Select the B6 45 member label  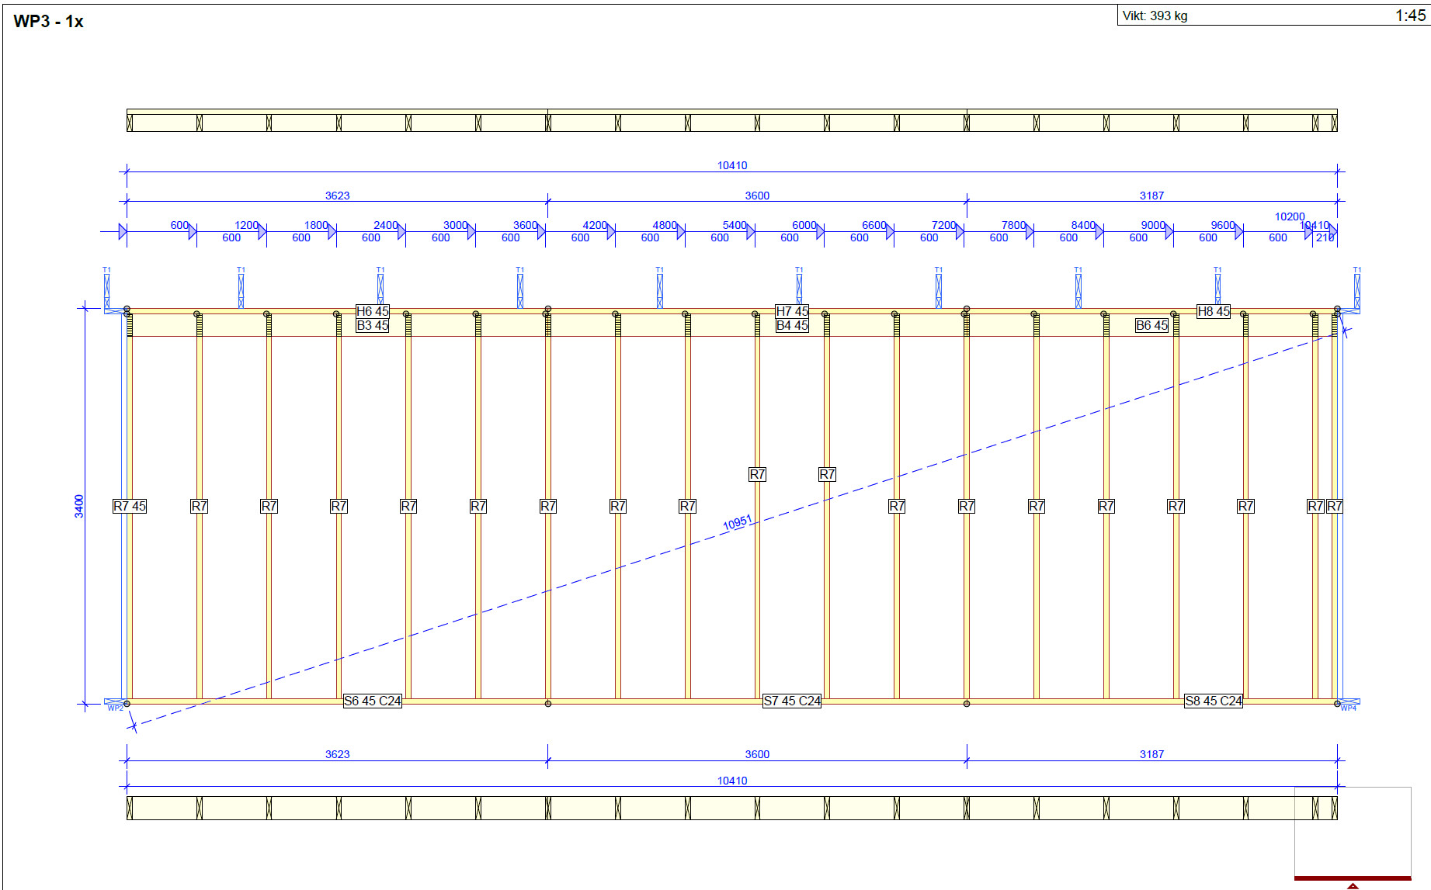tap(1151, 325)
